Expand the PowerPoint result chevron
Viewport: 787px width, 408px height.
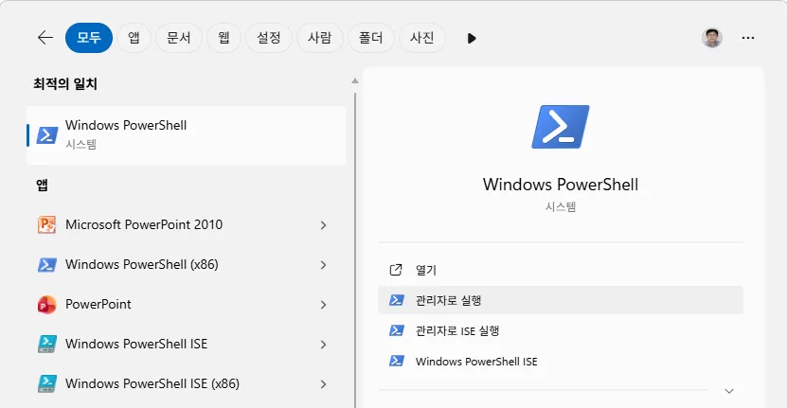point(324,305)
